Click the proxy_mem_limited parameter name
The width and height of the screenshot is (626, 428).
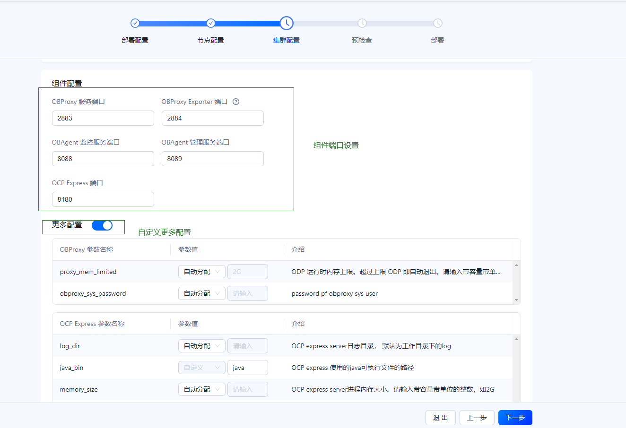pyautogui.click(x=88, y=272)
